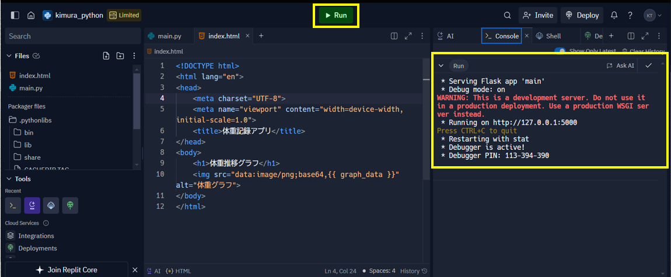Collapse the Run output chevron
Viewport: 671px width, 277px height.
pos(441,66)
